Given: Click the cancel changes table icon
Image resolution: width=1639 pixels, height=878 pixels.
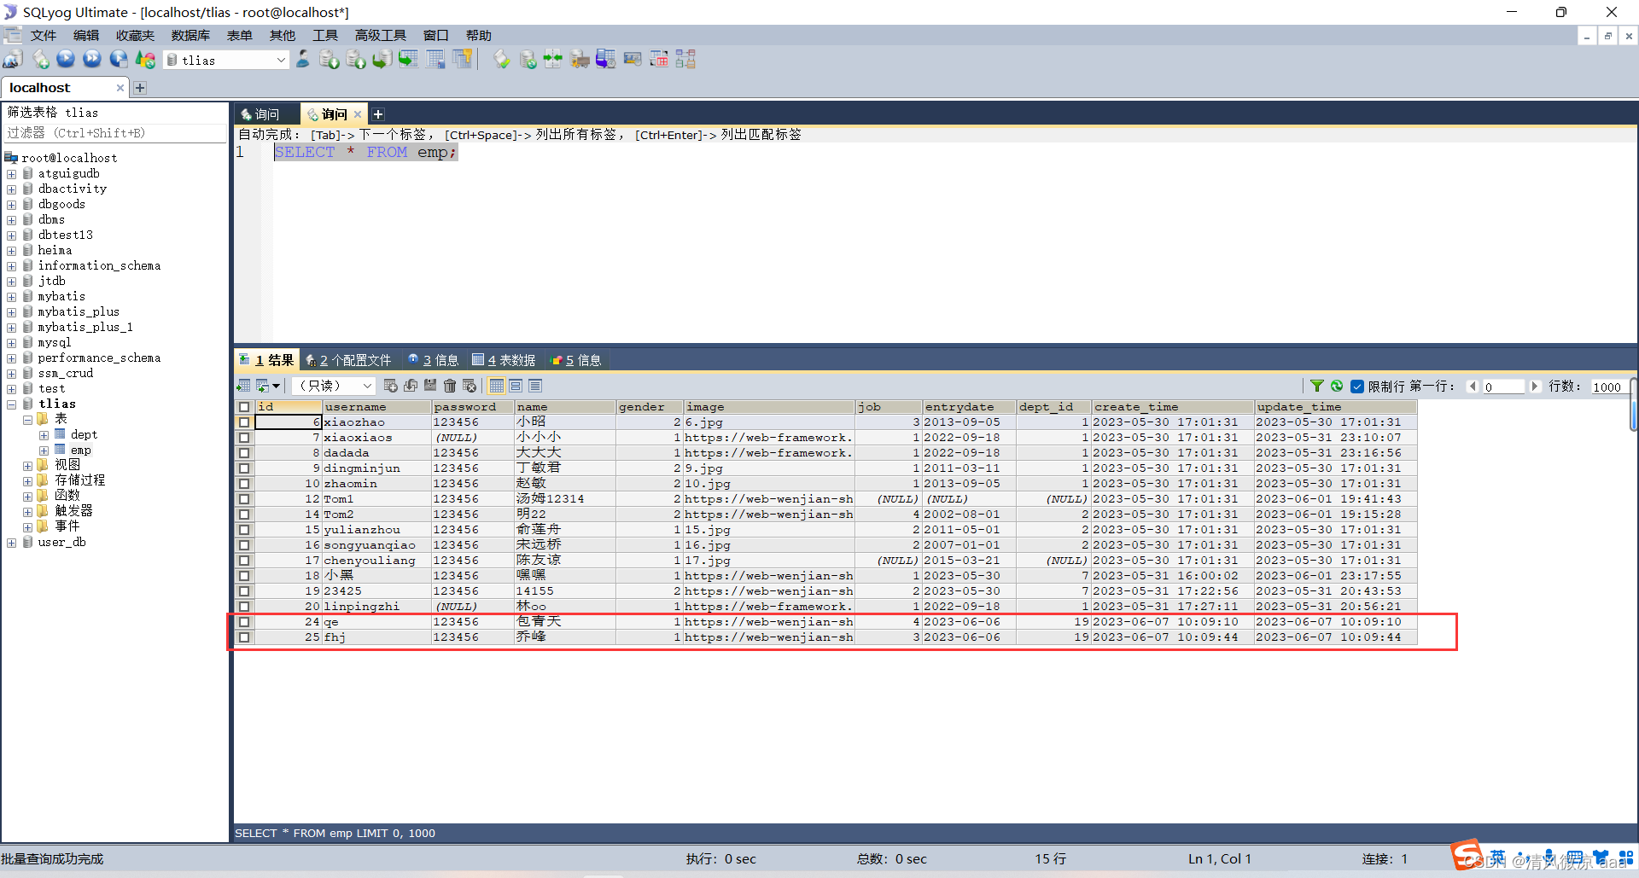Looking at the screenshot, I should [x=470, y=387].
